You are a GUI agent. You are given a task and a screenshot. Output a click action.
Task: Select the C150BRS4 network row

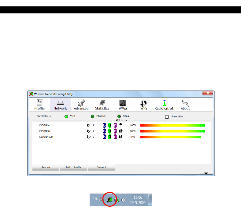[x=121, y=131]
